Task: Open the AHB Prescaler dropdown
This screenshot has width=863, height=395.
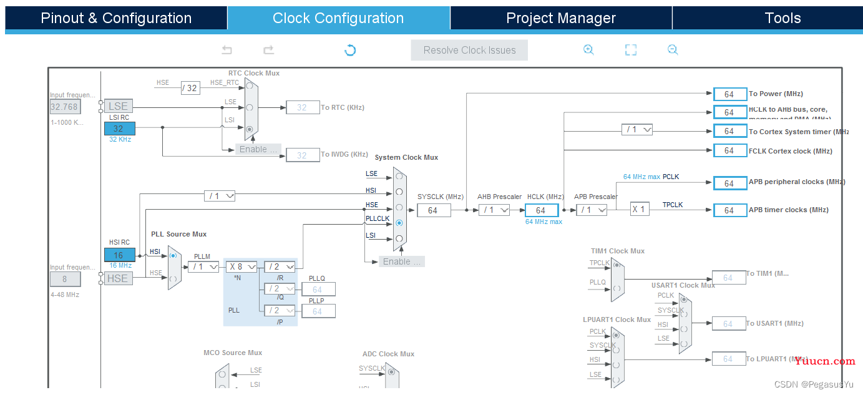Action: (494, 210)
